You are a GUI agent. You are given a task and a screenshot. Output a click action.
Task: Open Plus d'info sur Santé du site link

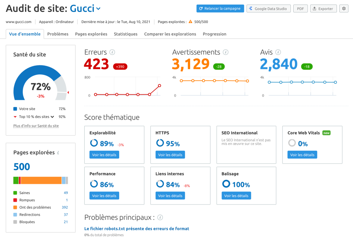click(36, 126)
